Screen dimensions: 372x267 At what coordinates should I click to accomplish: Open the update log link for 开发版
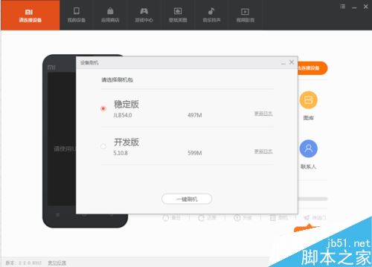click(x=263, y=151)
